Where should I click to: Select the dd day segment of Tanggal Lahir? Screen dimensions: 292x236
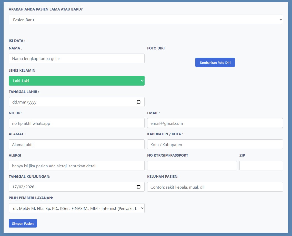pos(15,102)
